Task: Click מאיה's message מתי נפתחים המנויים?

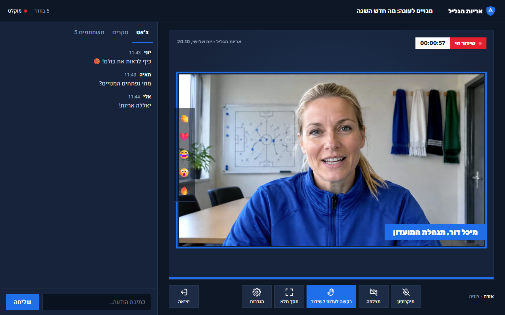Action: [x=125, y=83]
